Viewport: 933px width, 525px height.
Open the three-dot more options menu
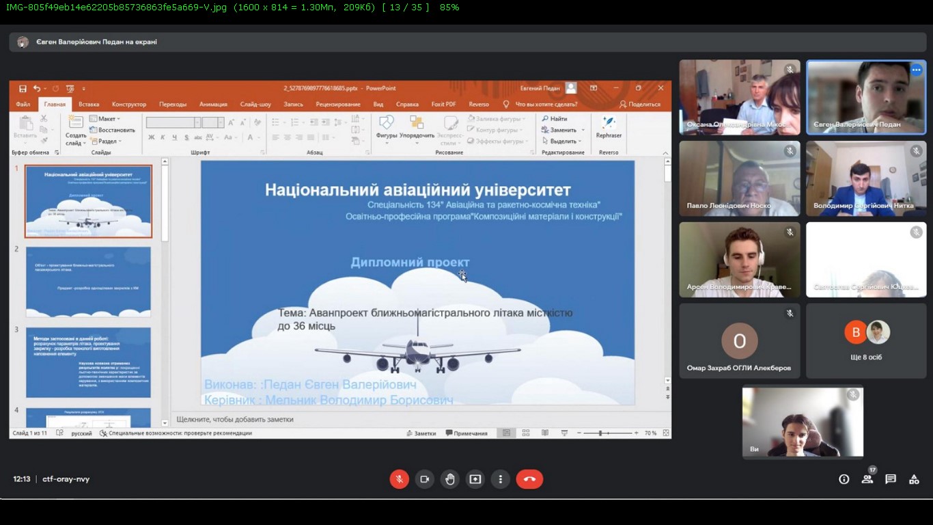pyautogui.click(x=500, y=479)
